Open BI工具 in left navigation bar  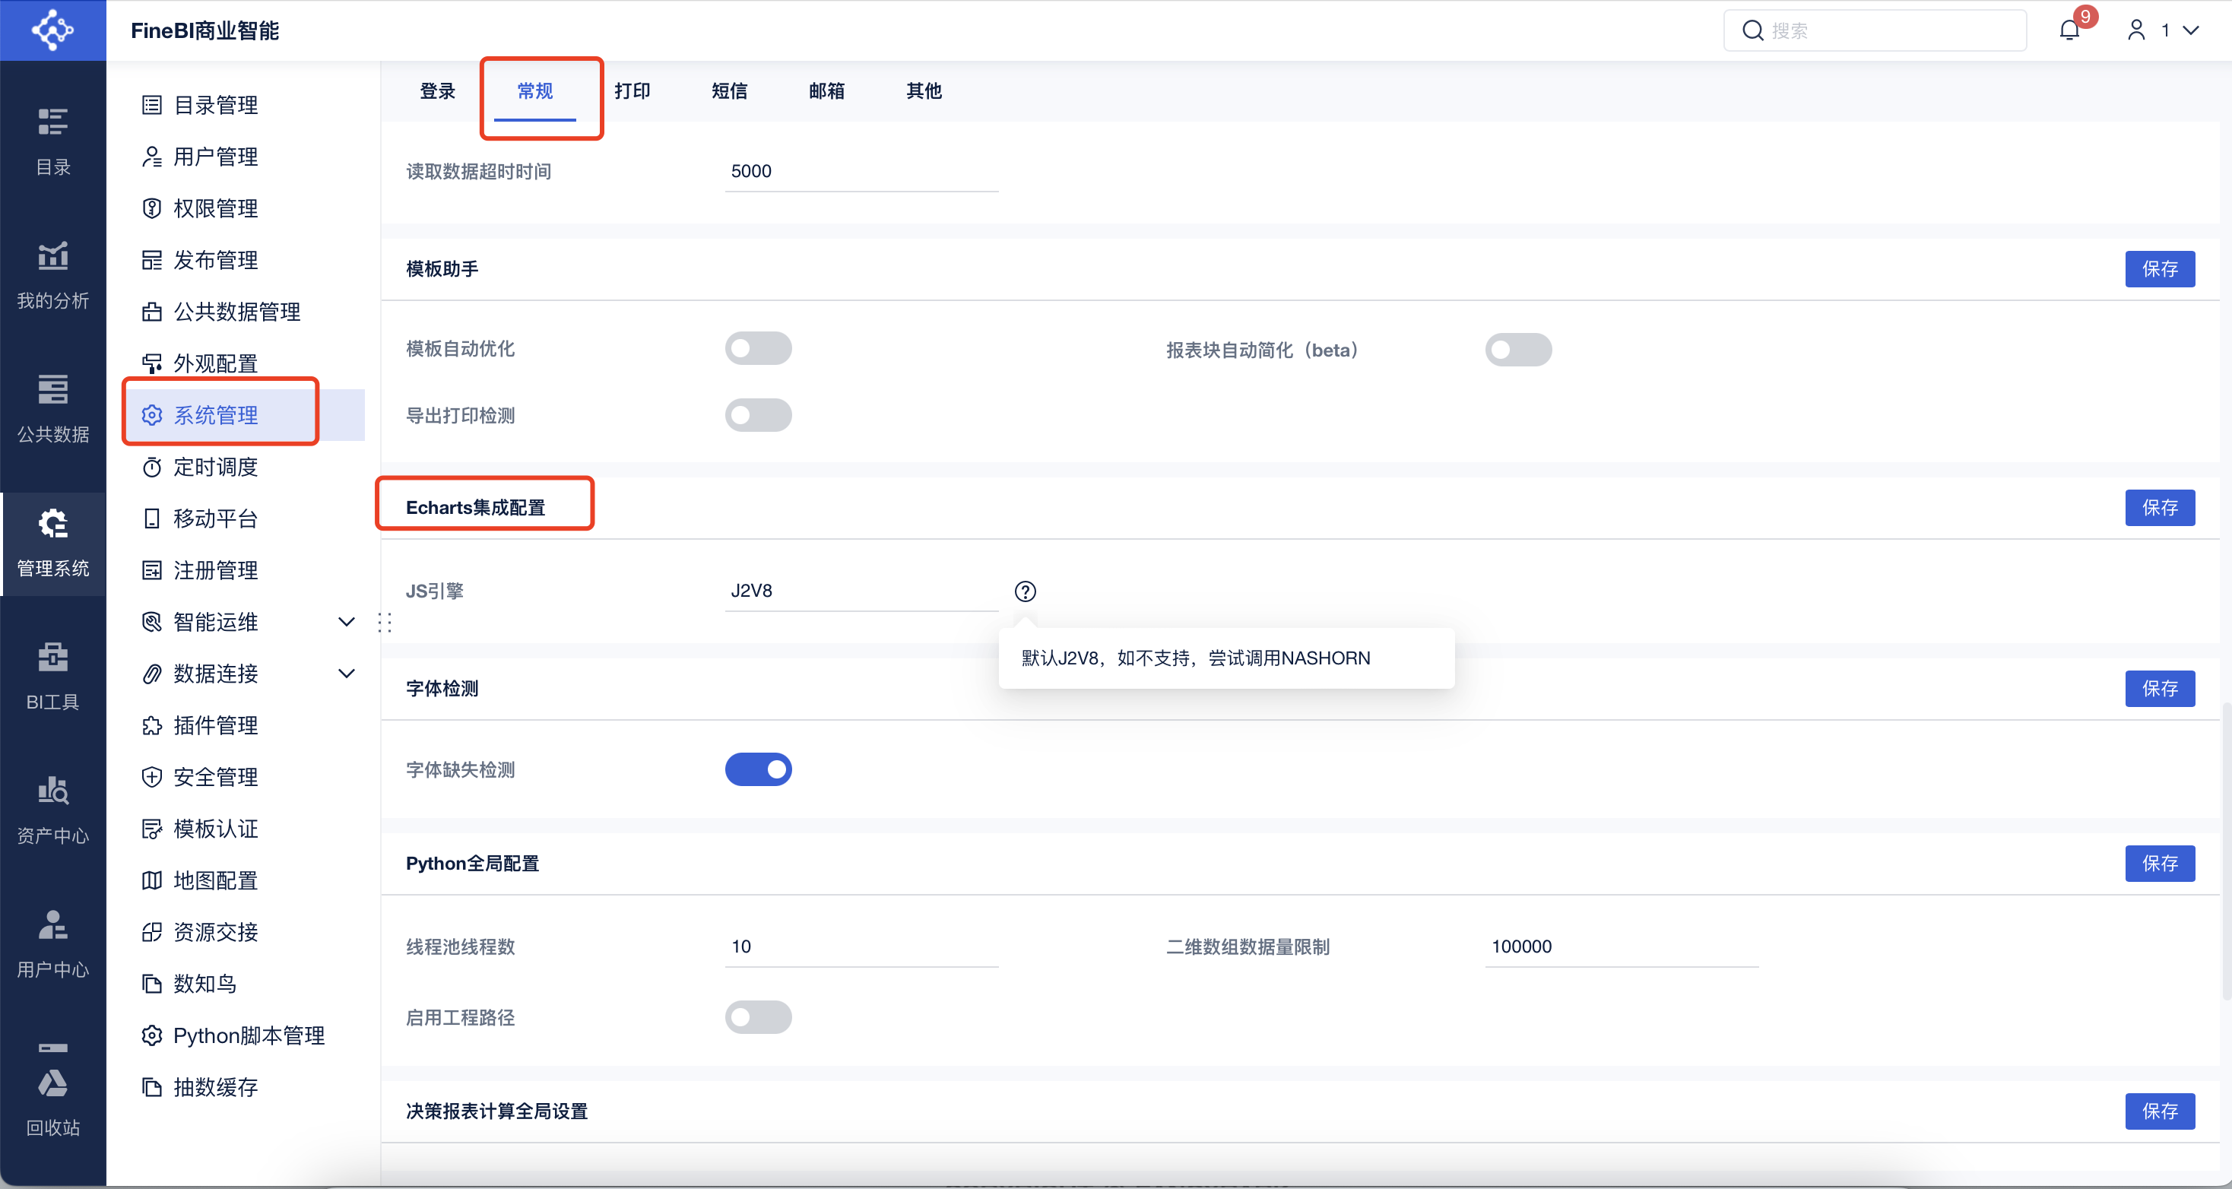[x=53, y=676]
